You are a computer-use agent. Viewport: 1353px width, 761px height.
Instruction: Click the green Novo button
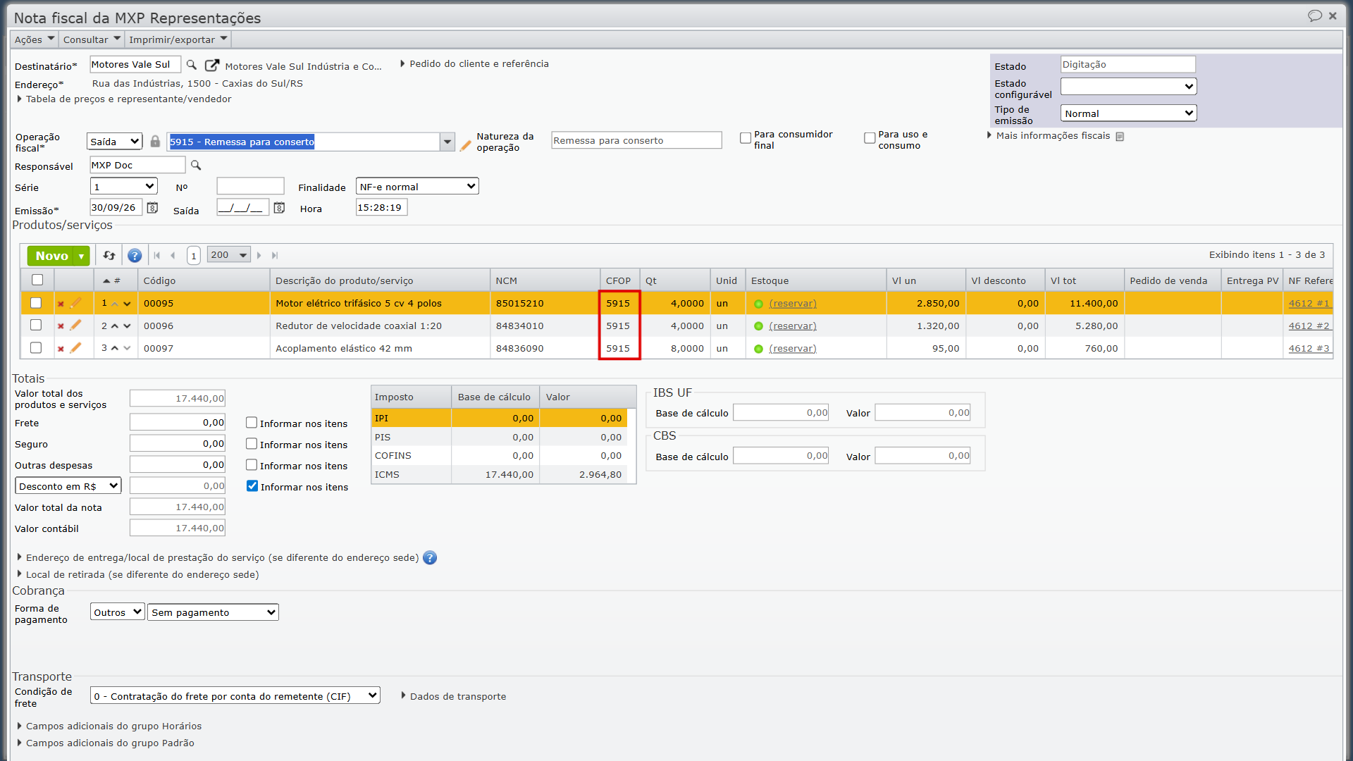coord(51,256)
